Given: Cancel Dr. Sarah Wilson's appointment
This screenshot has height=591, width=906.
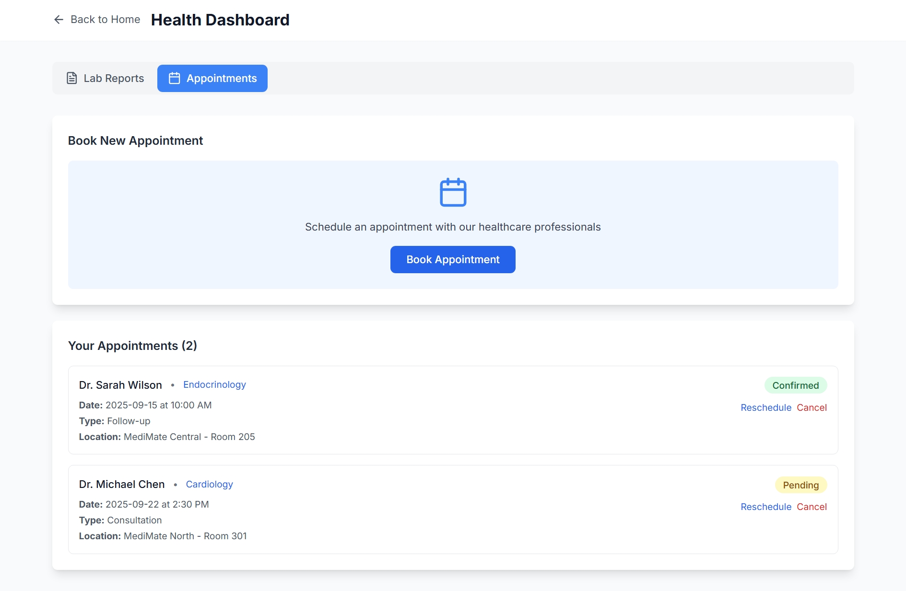Looking at the screenshot, I should (x=812, y=407).
